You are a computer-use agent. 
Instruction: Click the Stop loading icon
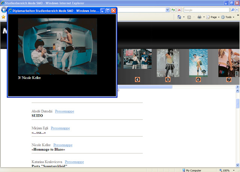(x=179, y=10)
